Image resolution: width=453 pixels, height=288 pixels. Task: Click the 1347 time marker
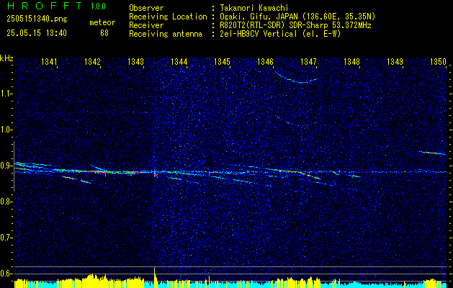coord(308,61)
